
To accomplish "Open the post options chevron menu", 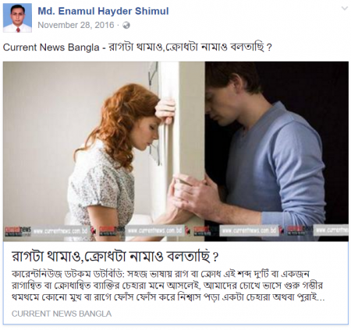I will coord(345,9).
